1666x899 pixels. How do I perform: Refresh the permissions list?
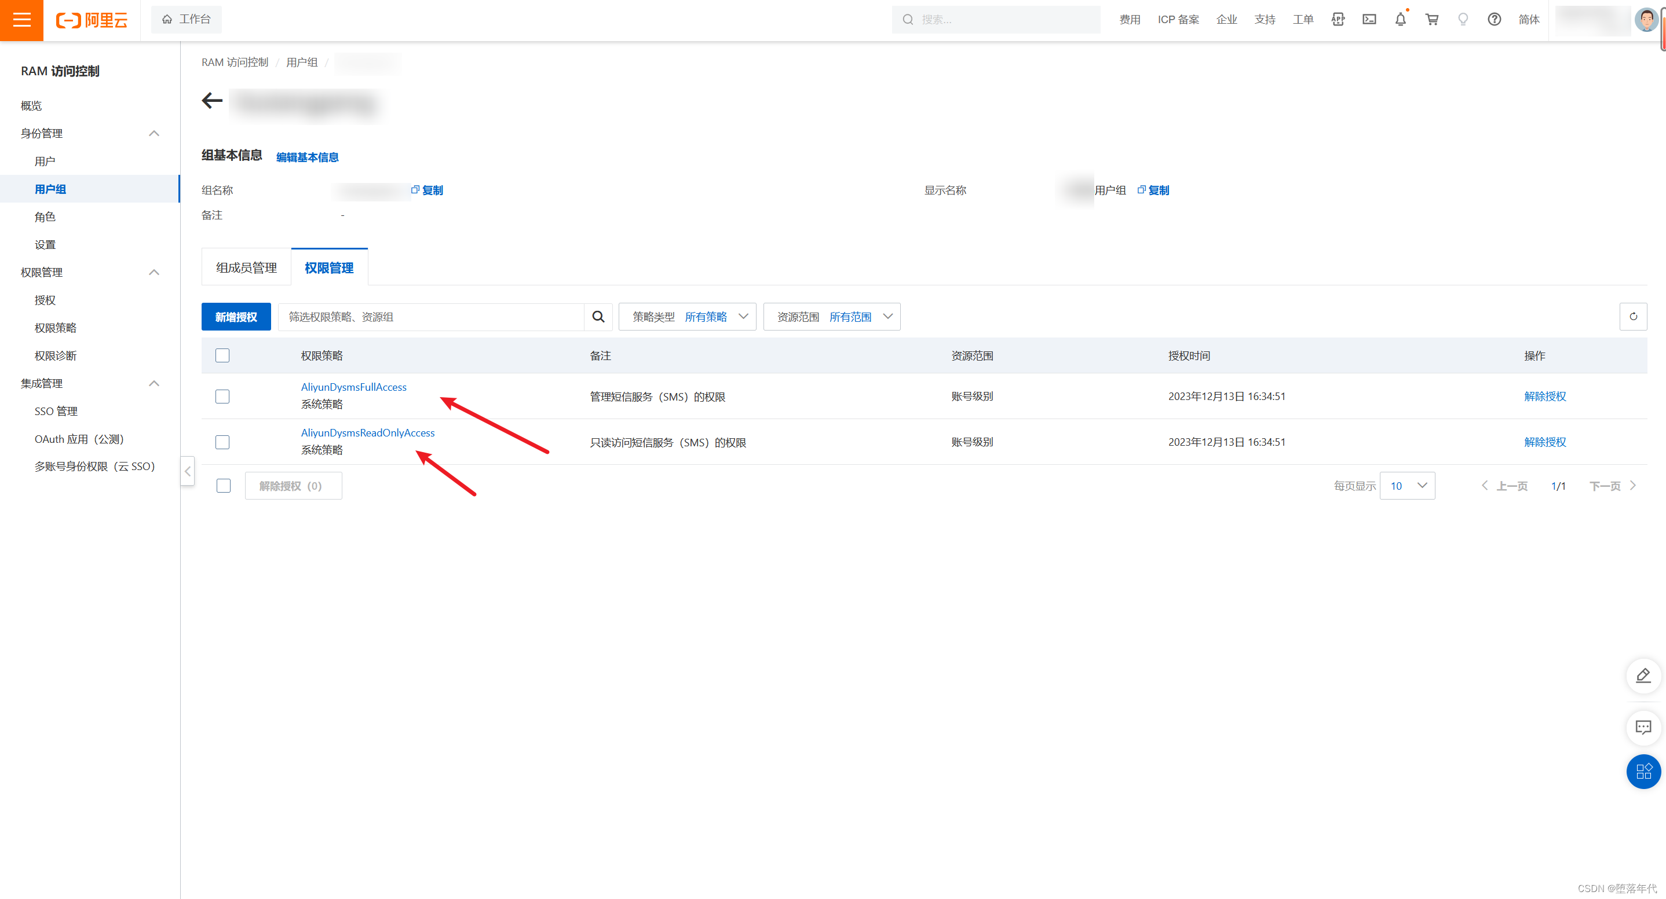(x=1633, y=317)
